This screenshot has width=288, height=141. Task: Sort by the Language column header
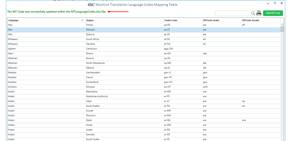click(46, 20)
